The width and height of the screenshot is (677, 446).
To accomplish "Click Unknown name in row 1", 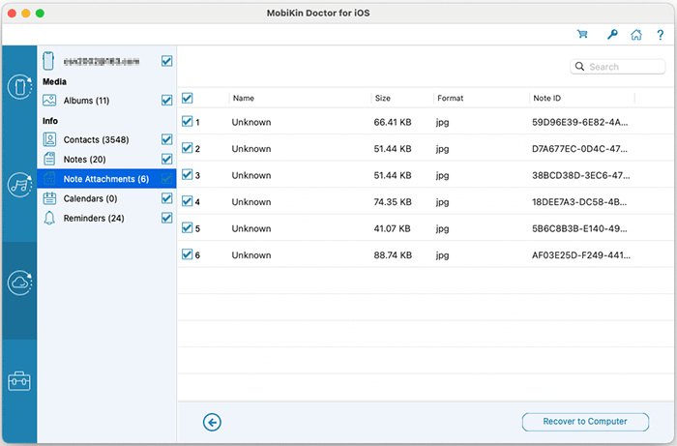I will (251, 122).
